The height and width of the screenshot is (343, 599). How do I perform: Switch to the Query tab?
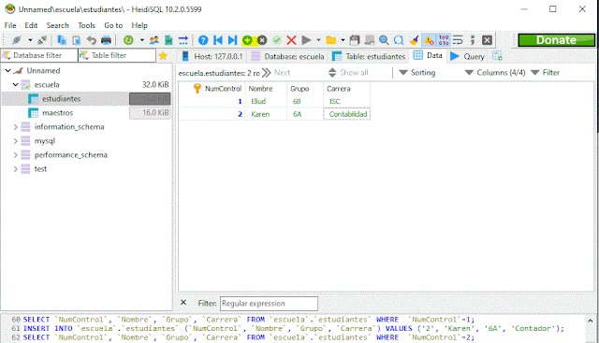(x=468, y=56)
